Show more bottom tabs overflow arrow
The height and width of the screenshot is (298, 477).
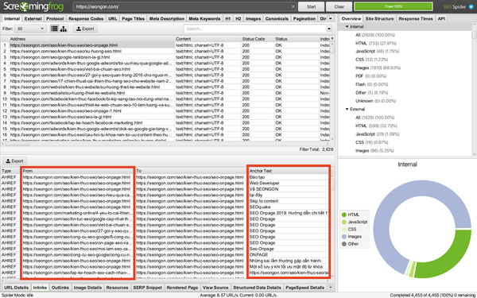(331, 288)
